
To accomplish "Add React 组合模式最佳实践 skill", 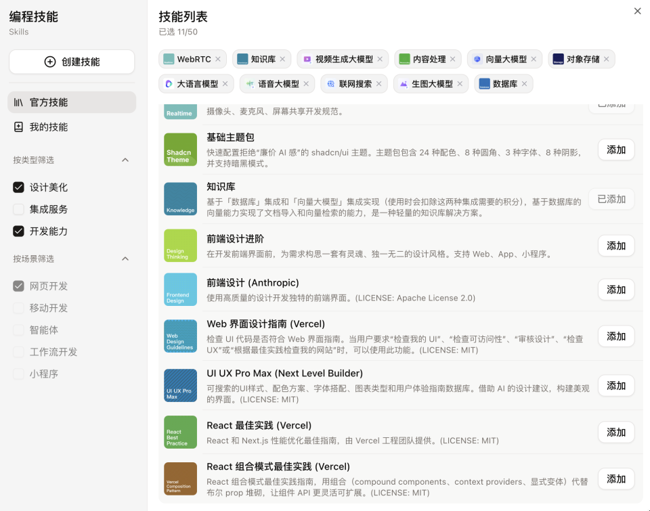I will pyautogui.click(x=616, y=479).
